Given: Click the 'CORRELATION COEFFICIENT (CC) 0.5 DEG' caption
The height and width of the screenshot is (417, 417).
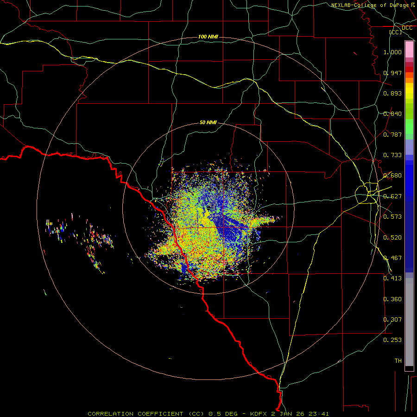Looking at the screenshot, I should point(163,414).
